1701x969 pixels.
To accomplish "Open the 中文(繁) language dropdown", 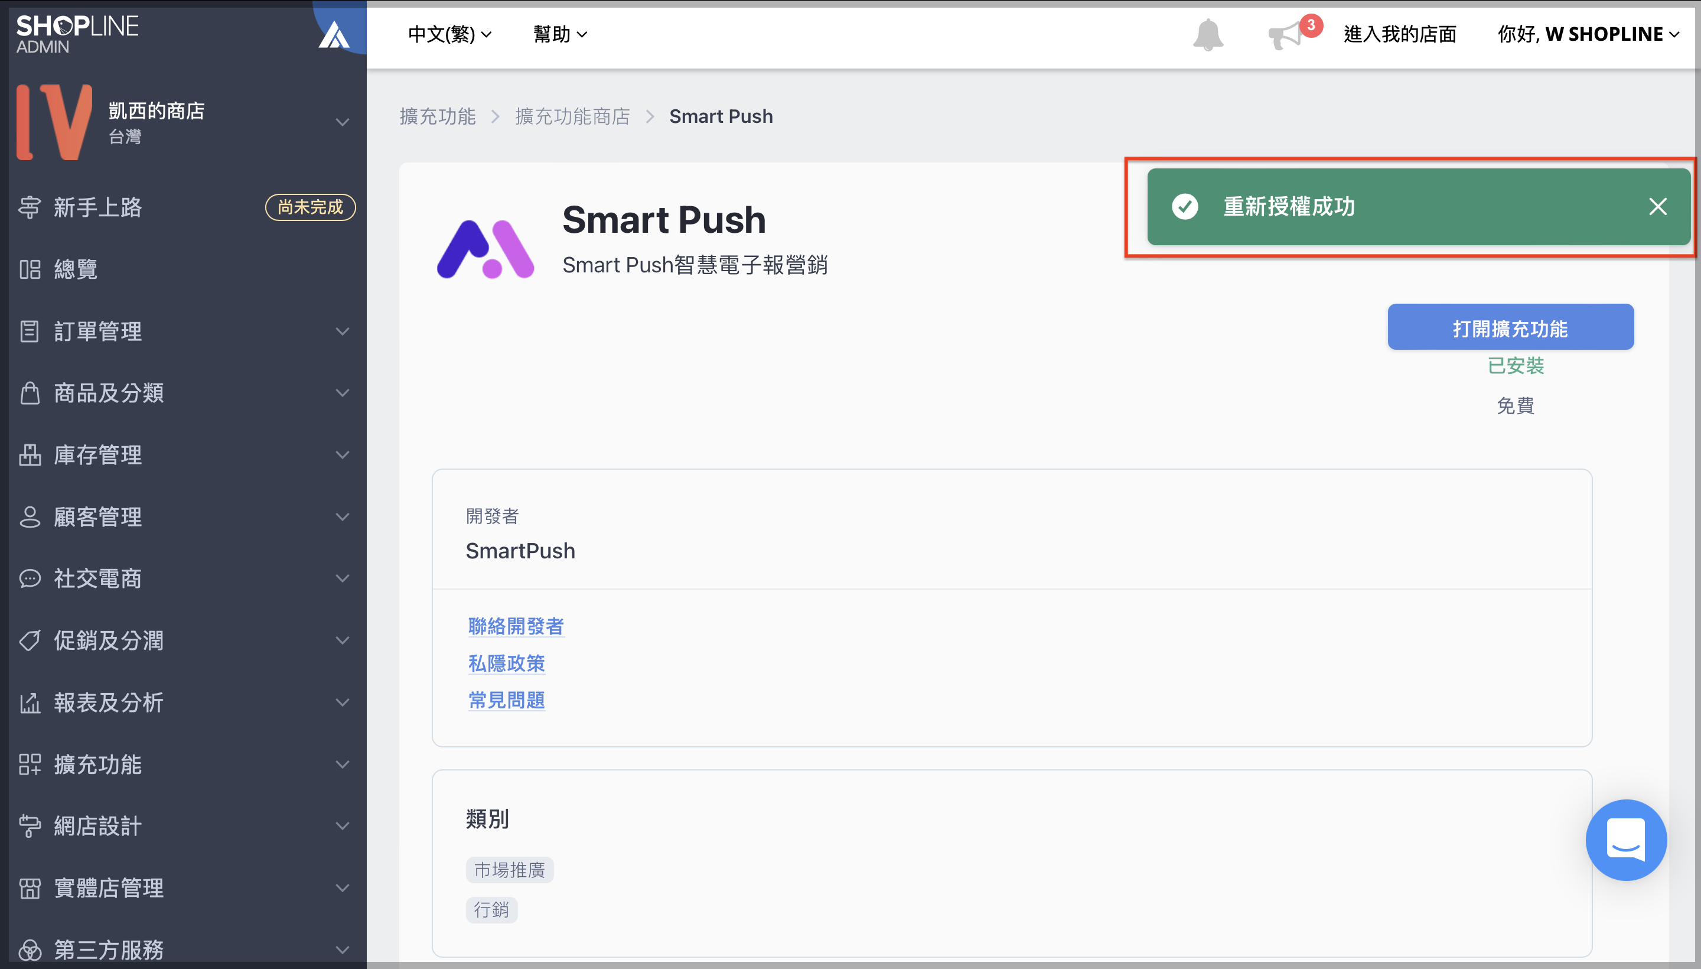I will pyautogui.click(x=449, y=34).
